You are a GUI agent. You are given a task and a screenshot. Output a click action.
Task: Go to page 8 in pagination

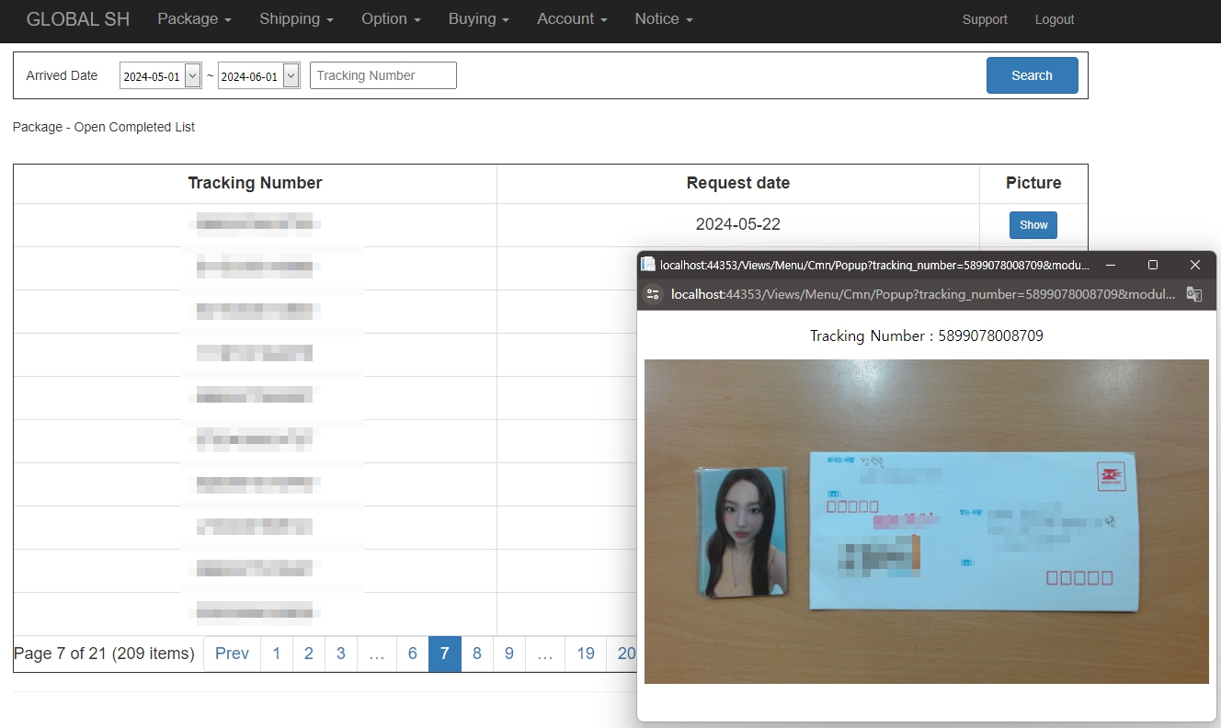point(476,654)
